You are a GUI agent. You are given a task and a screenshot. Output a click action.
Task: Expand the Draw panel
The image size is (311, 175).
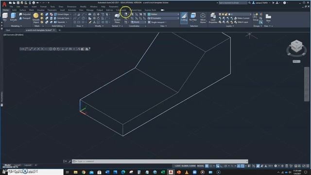(80, 26)
